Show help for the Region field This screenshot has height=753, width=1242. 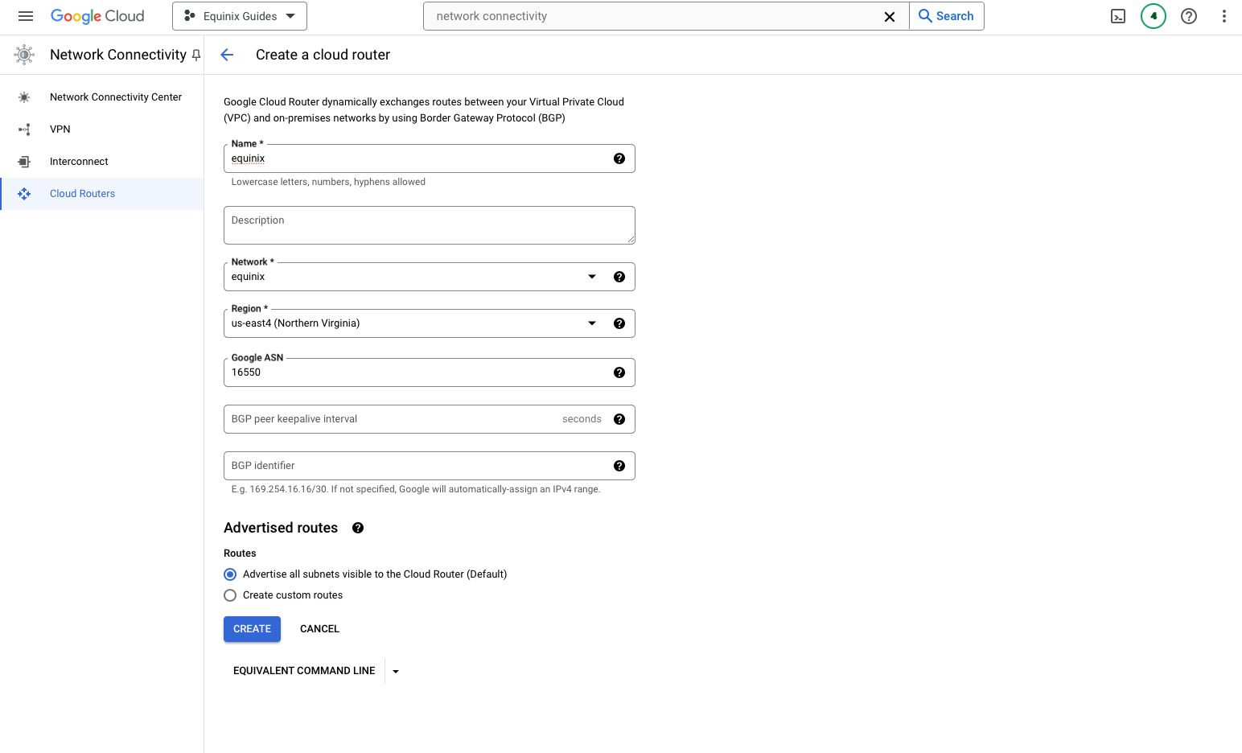tap(619, 323)
